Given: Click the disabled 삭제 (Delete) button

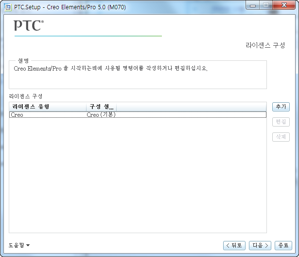Looking at the screenshot, I should point(281,137).
